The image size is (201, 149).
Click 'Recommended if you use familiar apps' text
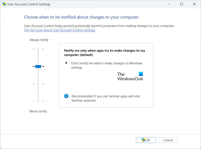[106, 98]
